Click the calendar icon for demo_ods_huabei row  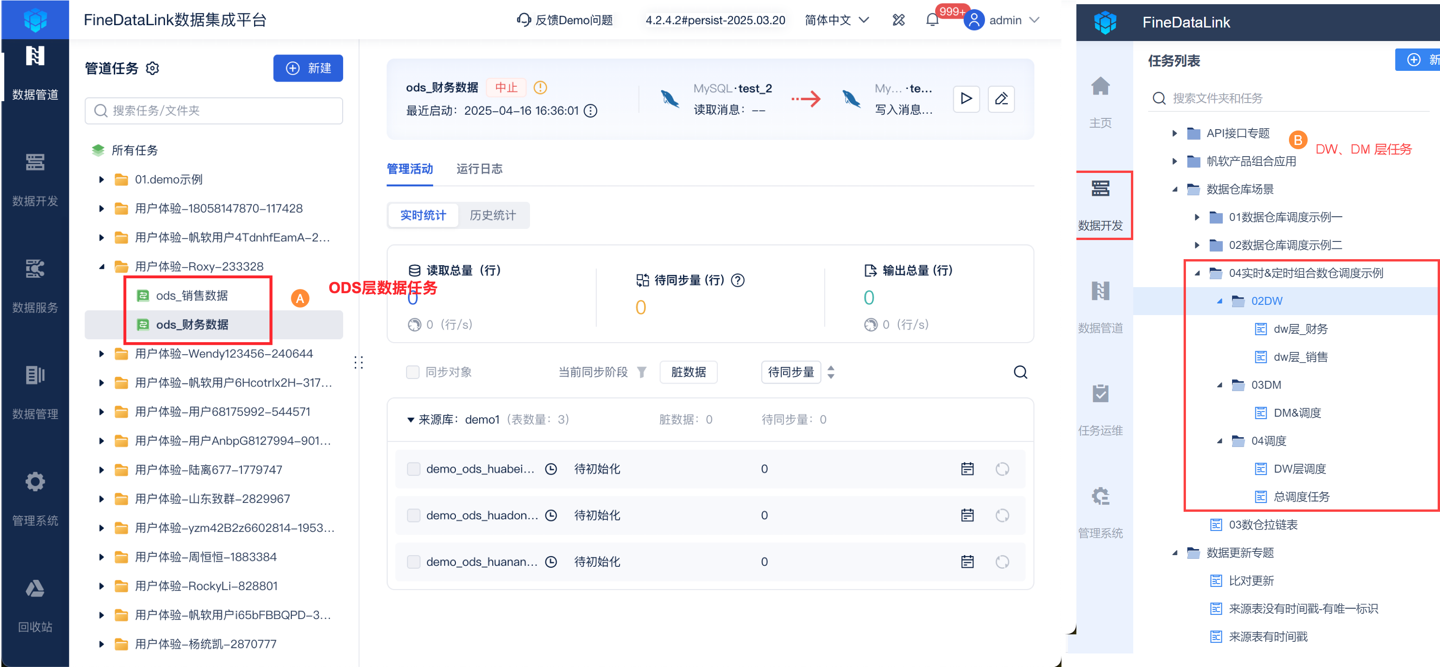967,469
